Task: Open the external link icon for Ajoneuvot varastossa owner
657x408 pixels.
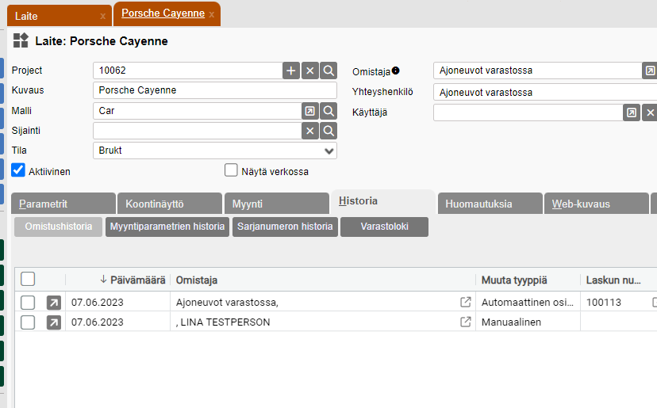Action: [x=466, y=302]
